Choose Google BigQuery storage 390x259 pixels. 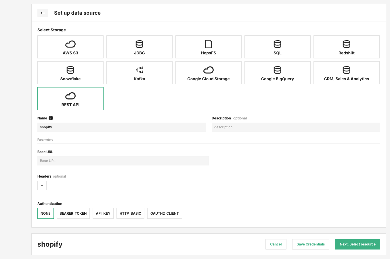(277, 73)
